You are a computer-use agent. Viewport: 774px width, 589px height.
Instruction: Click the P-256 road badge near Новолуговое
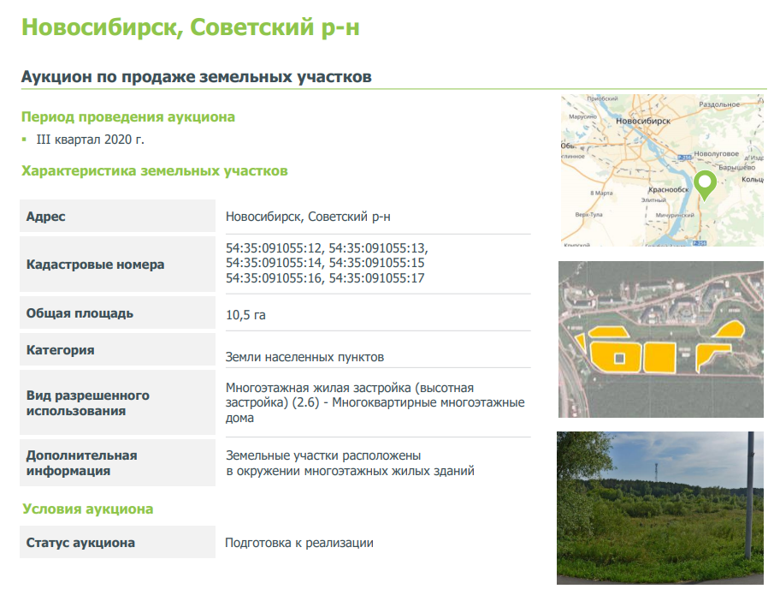tap(684, 158)
